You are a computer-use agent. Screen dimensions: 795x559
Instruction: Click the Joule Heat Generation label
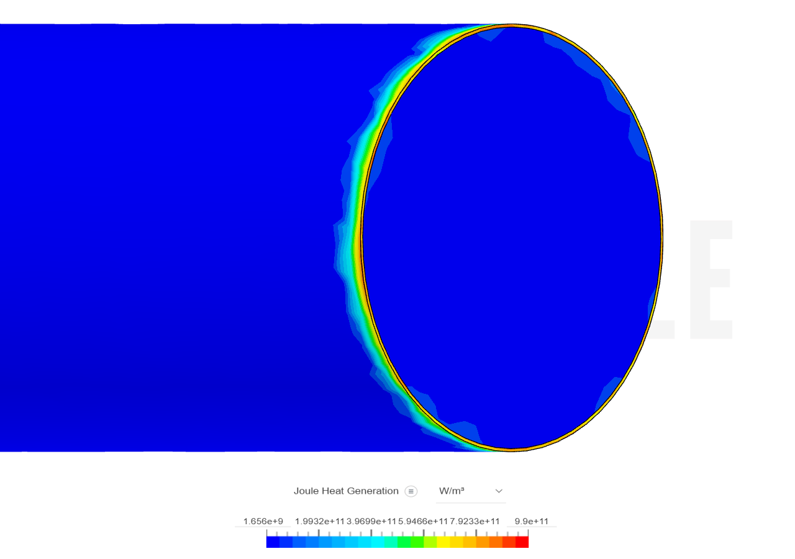point(346,491)
